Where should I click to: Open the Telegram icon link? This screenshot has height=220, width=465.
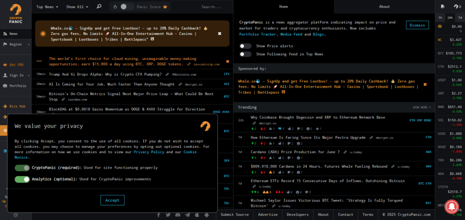(x=188, y=215)
